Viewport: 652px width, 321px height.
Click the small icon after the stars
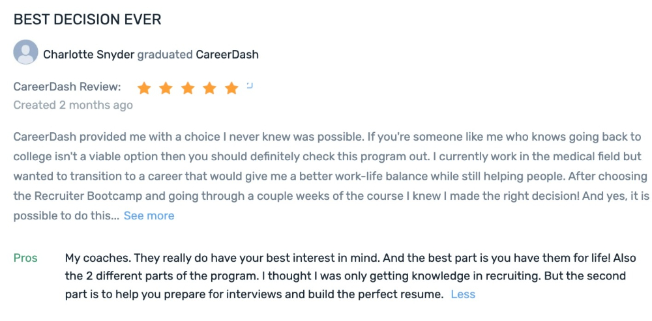[x=250, y=85]
